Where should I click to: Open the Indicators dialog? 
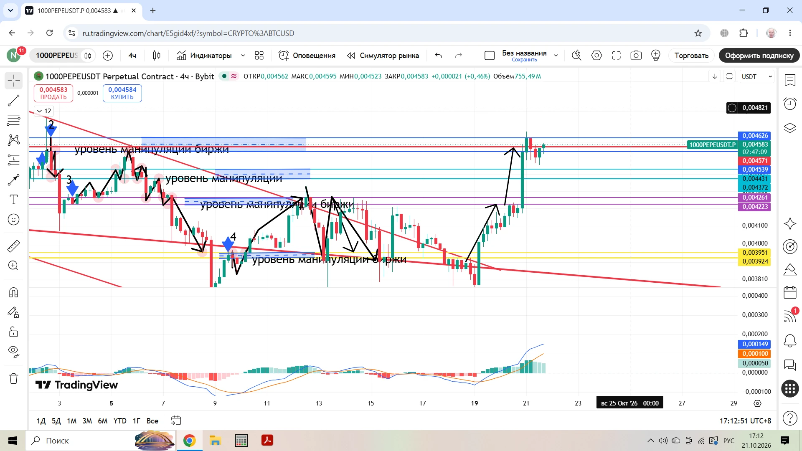click(204, 56)
